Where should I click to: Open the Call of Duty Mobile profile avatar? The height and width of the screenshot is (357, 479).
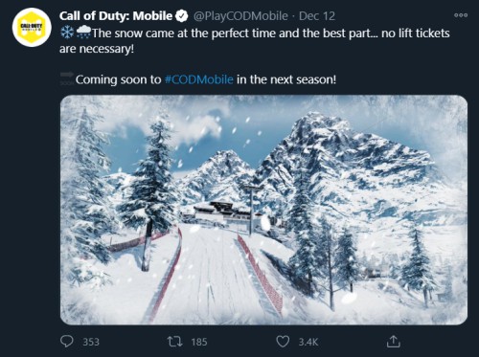pos(32,28)
